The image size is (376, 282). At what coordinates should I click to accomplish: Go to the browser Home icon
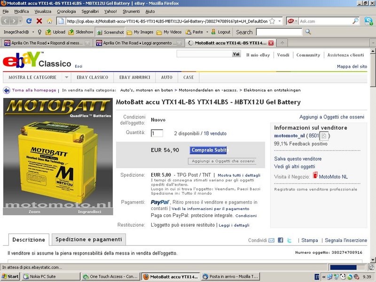tap(49, 21)
